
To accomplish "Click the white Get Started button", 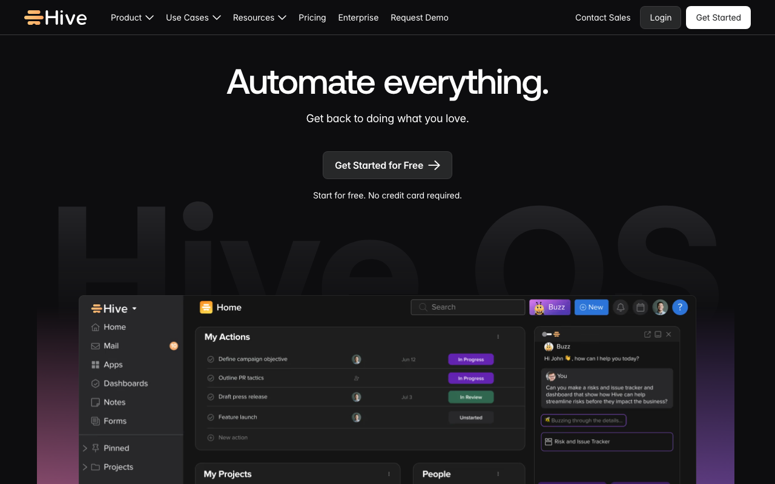I will (718, 18).
